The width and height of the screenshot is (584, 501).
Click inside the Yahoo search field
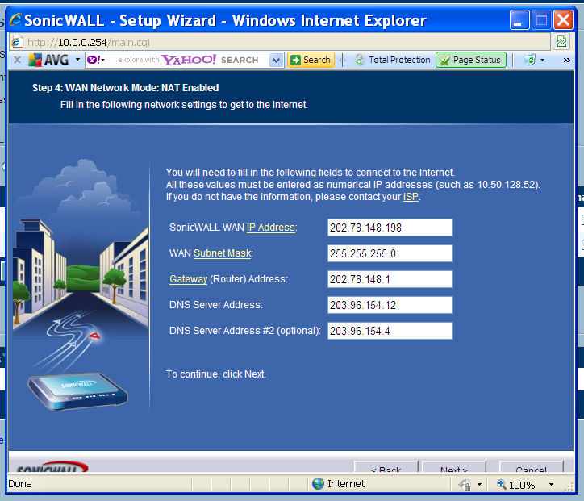coord(186,60)
